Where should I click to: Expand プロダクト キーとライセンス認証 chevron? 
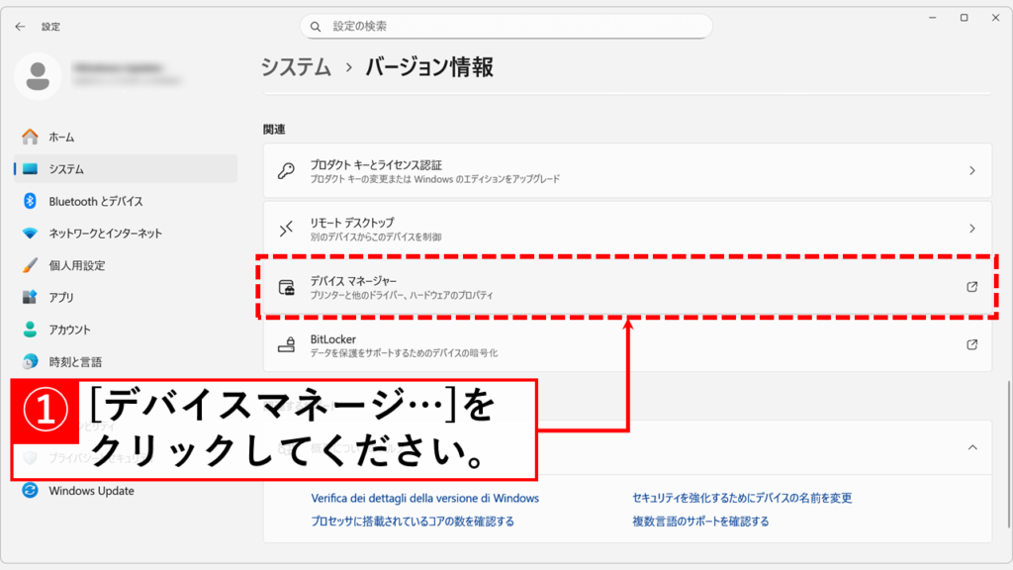pyautogui.click(x=971, y=170)
